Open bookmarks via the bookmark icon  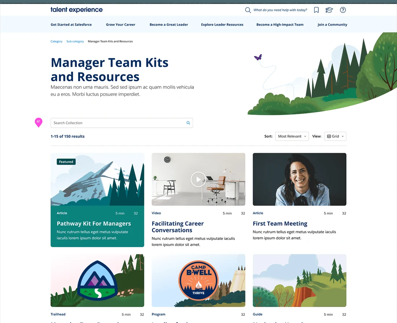tap(316, 10)
